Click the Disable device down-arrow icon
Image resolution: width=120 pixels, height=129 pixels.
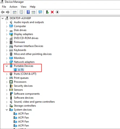pyautogui.click(x=57, y=12)
